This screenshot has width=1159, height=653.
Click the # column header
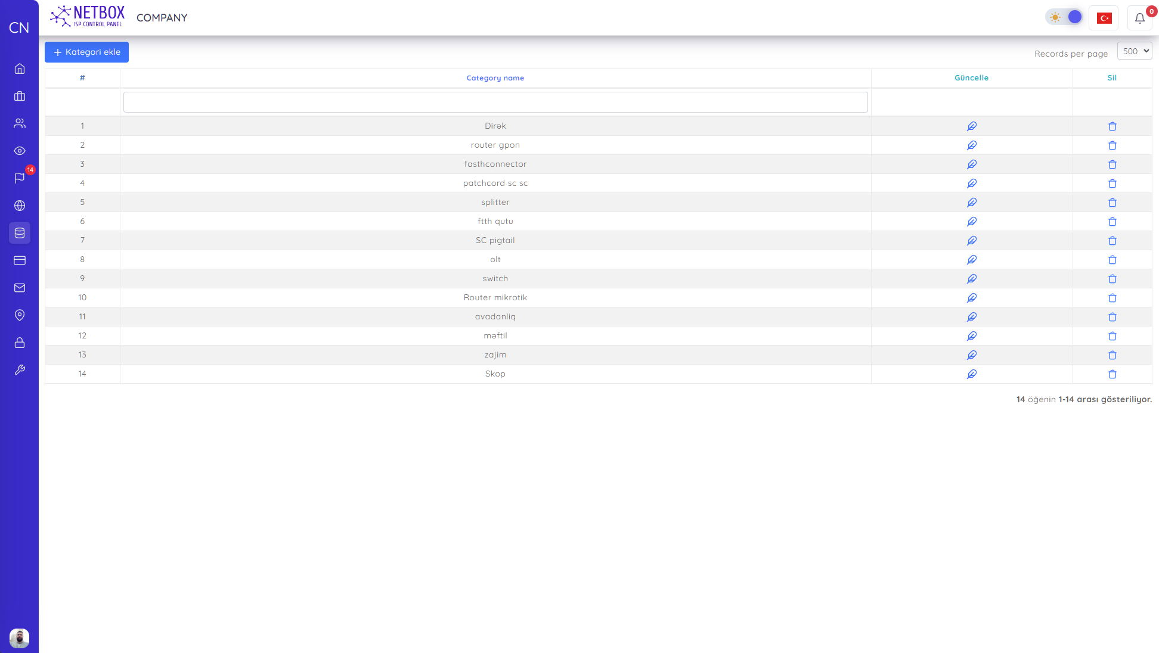tap(82, 78)
